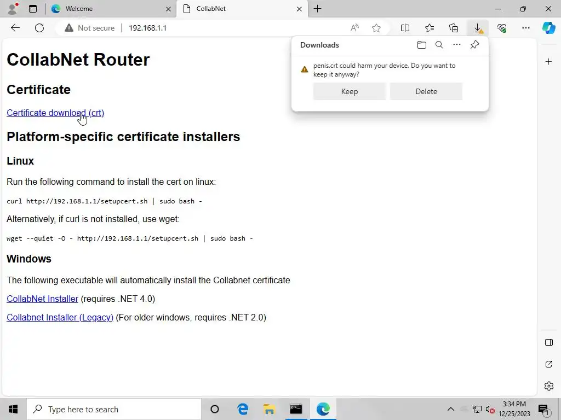Launch legacy Edge from taskbar
The image size is (561, 420).
pos(243,409)
